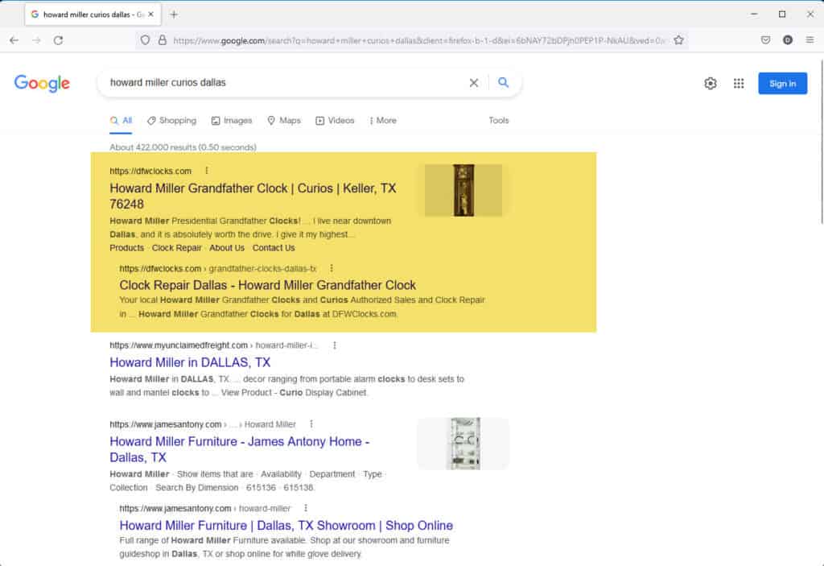
Task: Open the Products sitelink
Action: [126, 248]
